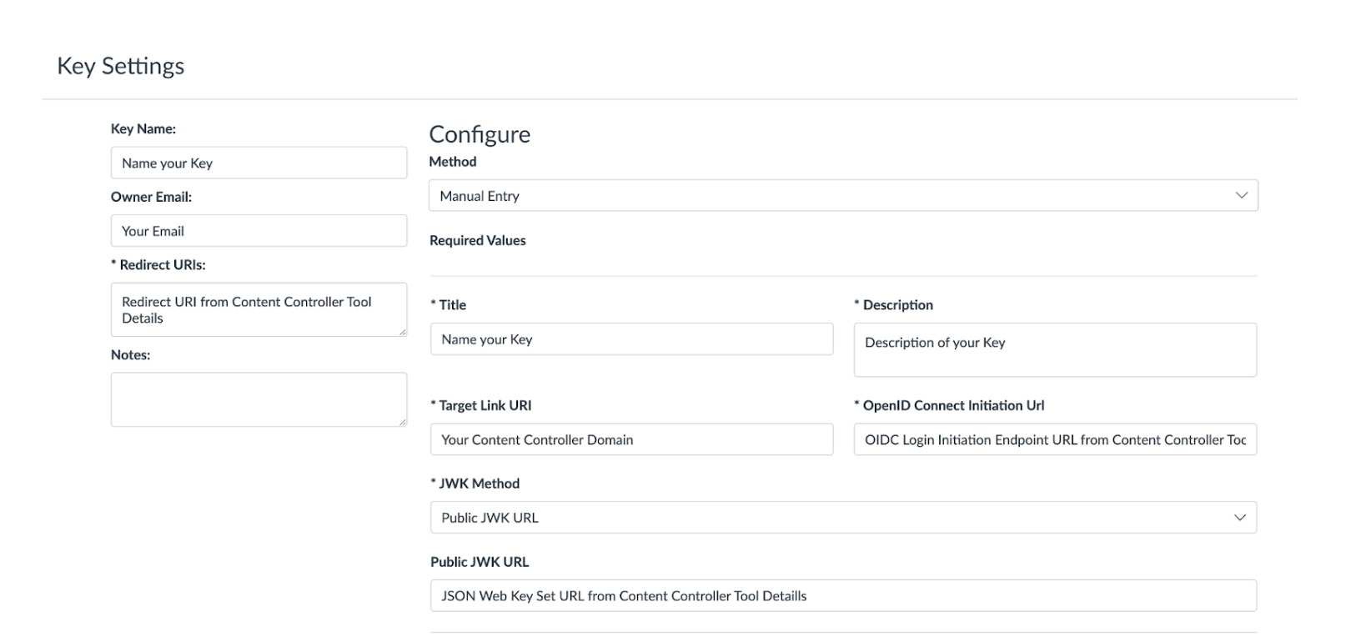
Task: Click the Key Settings page title
Action: point(121,66)
